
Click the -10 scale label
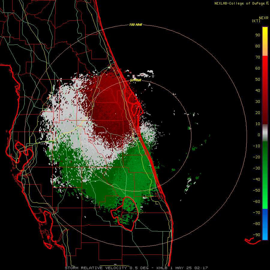(x=256, y=146)
